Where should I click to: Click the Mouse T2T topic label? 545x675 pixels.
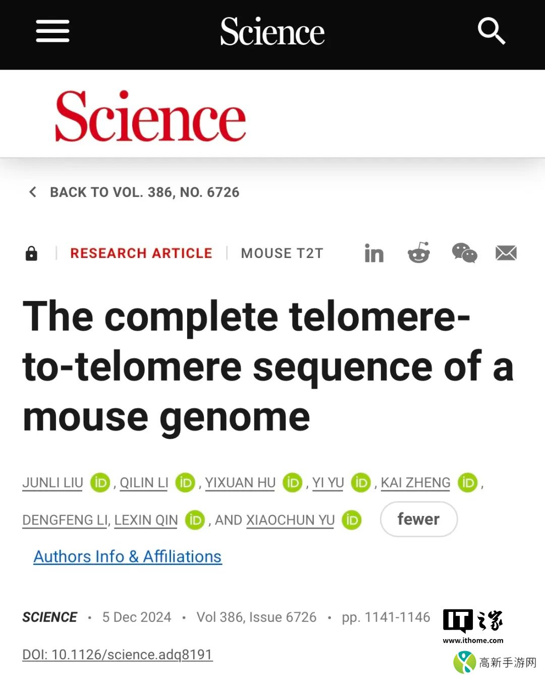(x=282, y=253)
